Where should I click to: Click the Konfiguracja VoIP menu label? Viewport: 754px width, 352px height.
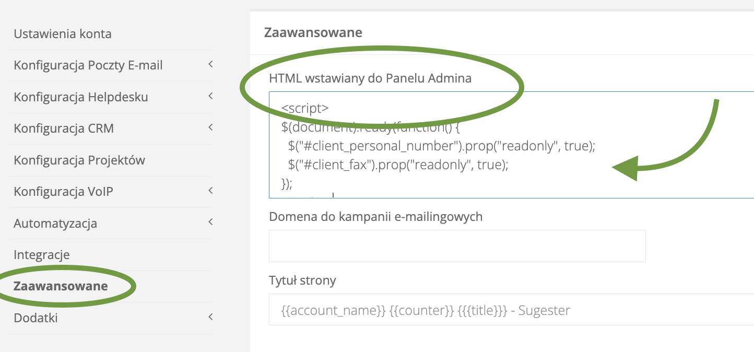pos(63,192)
